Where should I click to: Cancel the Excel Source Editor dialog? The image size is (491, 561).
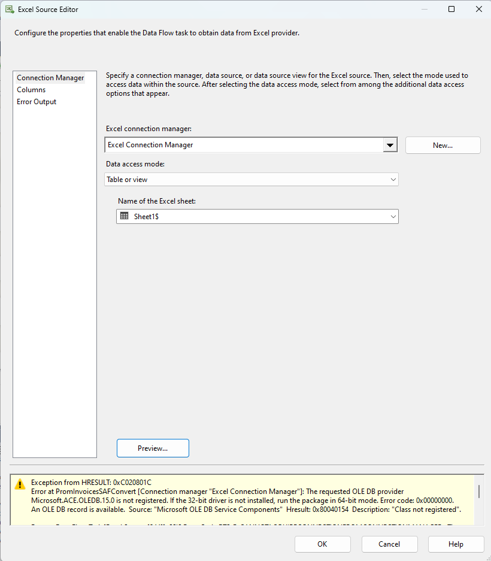tap(389, 544)
